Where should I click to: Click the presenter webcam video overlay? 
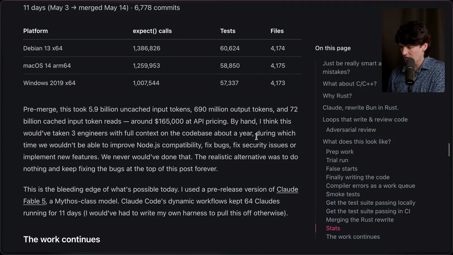point(413,50)
